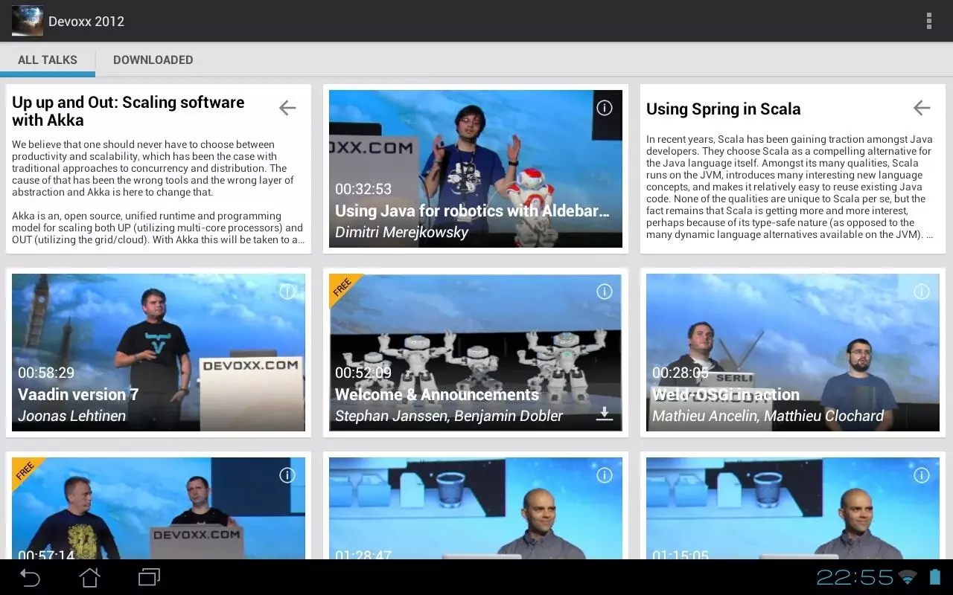Tap the battery status icon
The image size is (953, 595).
click(935, 577)
